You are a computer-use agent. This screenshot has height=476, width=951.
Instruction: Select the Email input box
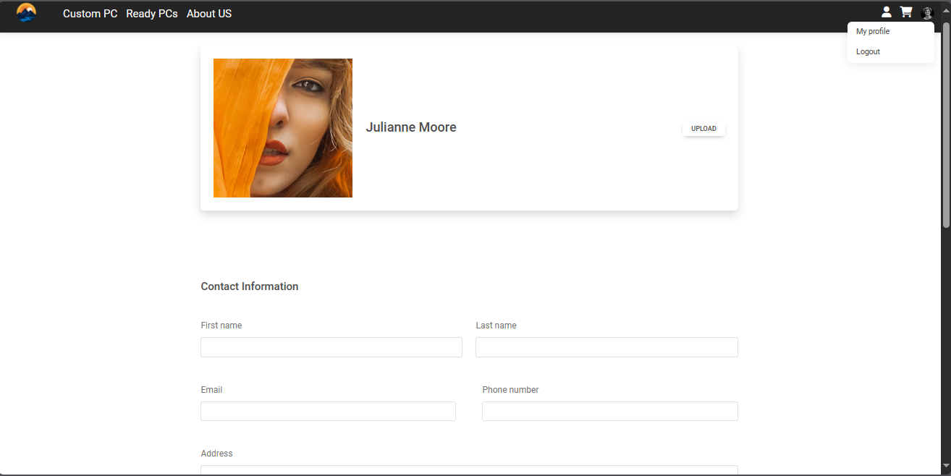(x=328, y=412)
